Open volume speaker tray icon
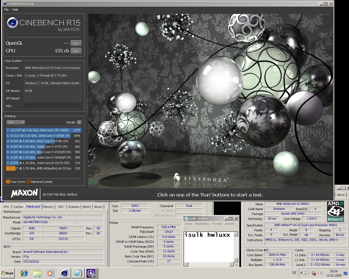Screen dimensions: 349x279 point(320,273)
